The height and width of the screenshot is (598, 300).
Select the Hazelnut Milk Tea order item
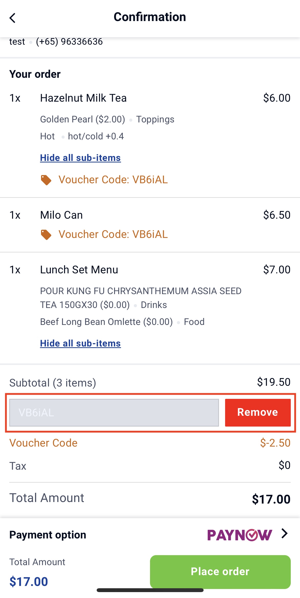[x=83, y=98]
